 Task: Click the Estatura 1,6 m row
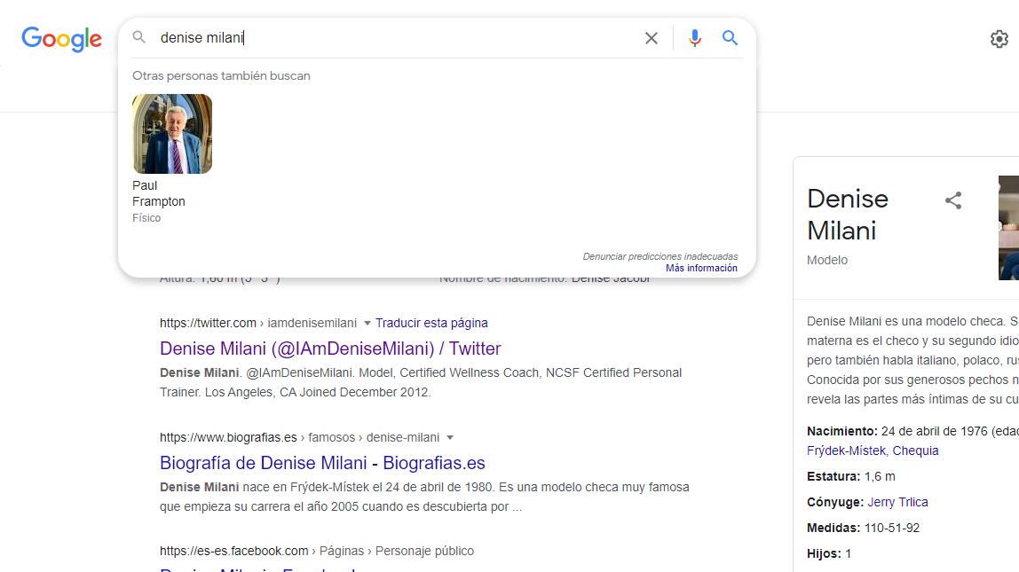851,476
